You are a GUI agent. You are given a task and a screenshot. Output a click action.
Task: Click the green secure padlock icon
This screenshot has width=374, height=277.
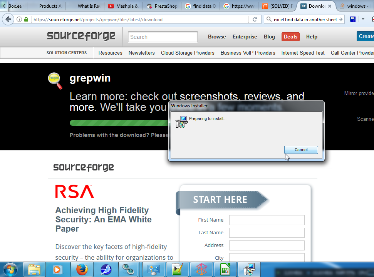(26, 20)
